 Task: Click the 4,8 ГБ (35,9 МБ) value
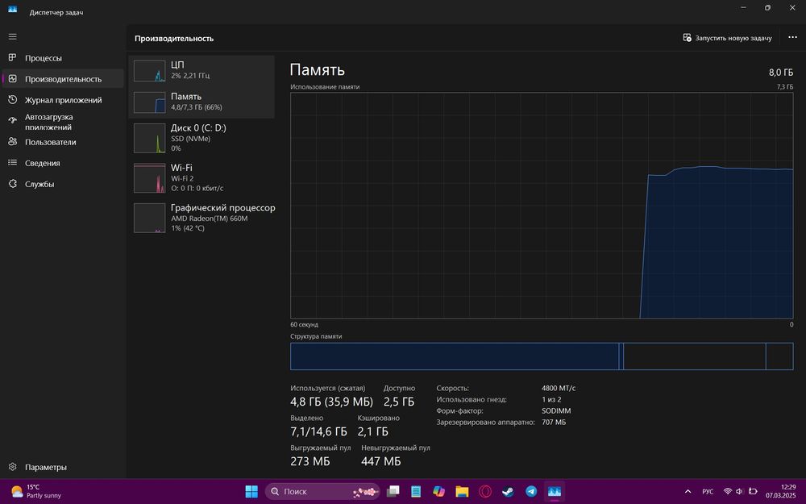click(331, 402)
